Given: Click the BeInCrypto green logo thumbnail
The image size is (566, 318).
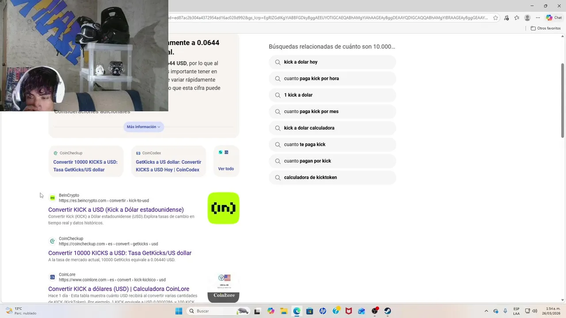Looking at the screenshot, I should point(223,208).
